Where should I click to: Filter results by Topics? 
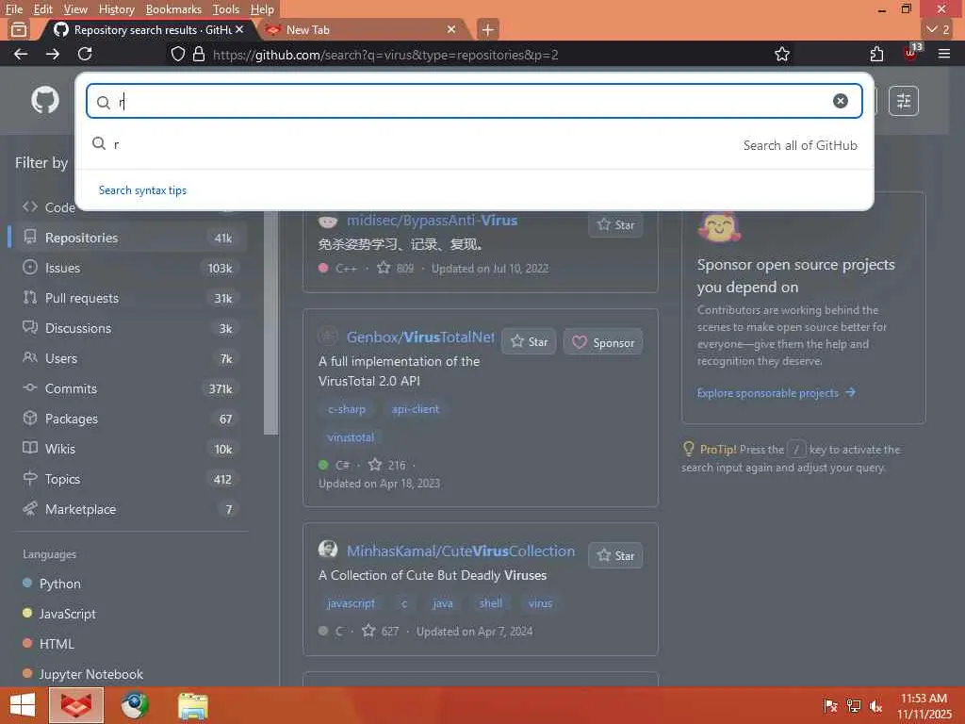coord(128,479)
